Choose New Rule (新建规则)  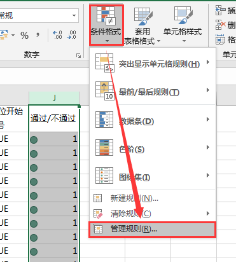coord(153,198)
